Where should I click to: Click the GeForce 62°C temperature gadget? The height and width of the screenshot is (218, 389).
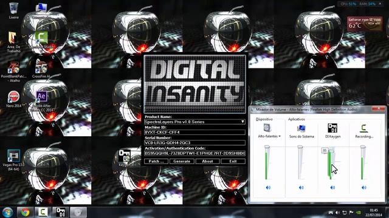click(365, 24)
